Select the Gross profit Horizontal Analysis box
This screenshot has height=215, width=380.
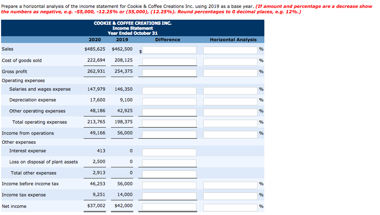pos(230,73)
